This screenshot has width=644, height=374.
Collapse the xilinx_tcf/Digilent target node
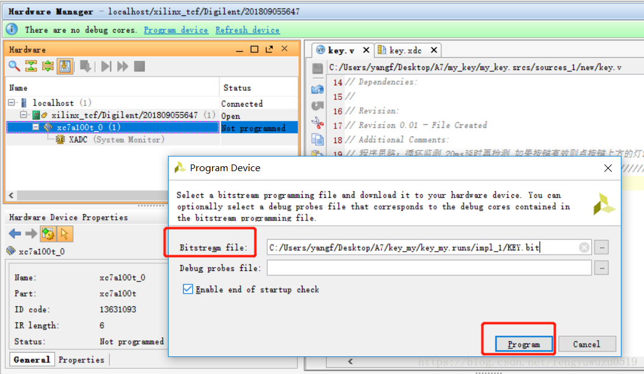tap(23, 115)
